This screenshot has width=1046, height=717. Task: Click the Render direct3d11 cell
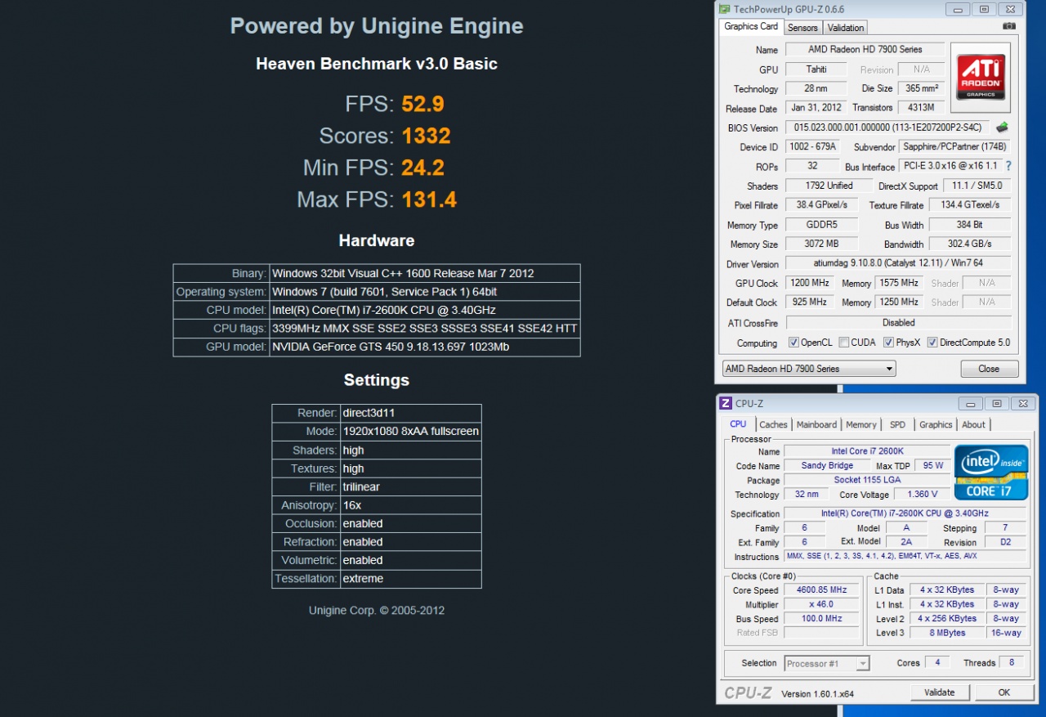point(410,413)
